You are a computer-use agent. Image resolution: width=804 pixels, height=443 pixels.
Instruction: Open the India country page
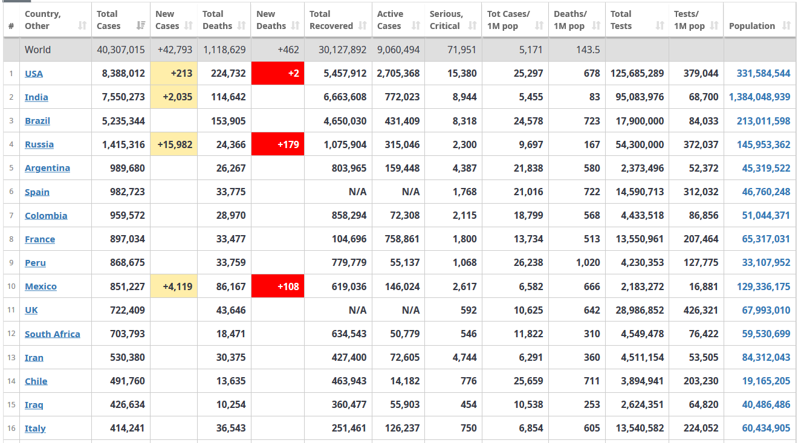click(36, 97)
